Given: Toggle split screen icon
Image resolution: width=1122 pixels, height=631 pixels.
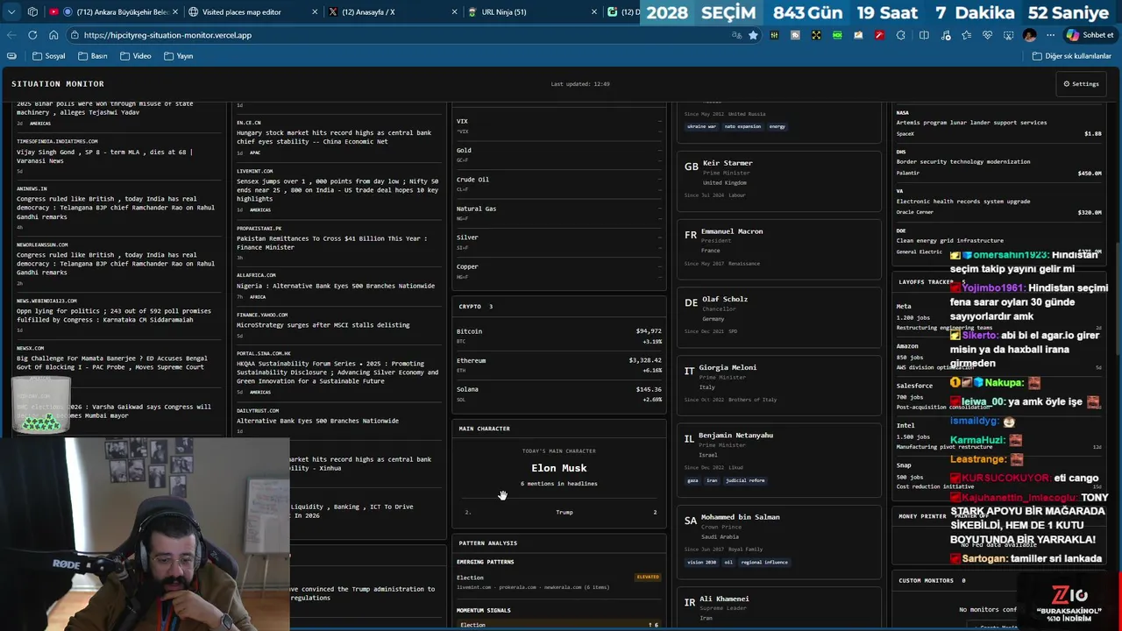Looking at the screenshot, I should 924,35.
